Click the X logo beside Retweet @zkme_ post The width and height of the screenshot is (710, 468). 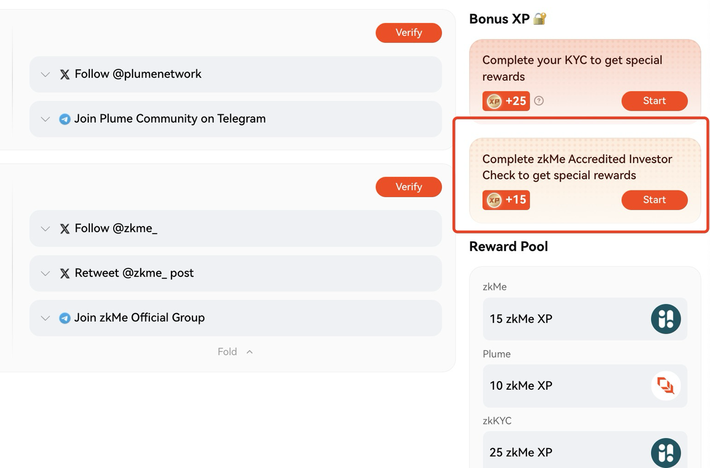(x=65, y=273)
